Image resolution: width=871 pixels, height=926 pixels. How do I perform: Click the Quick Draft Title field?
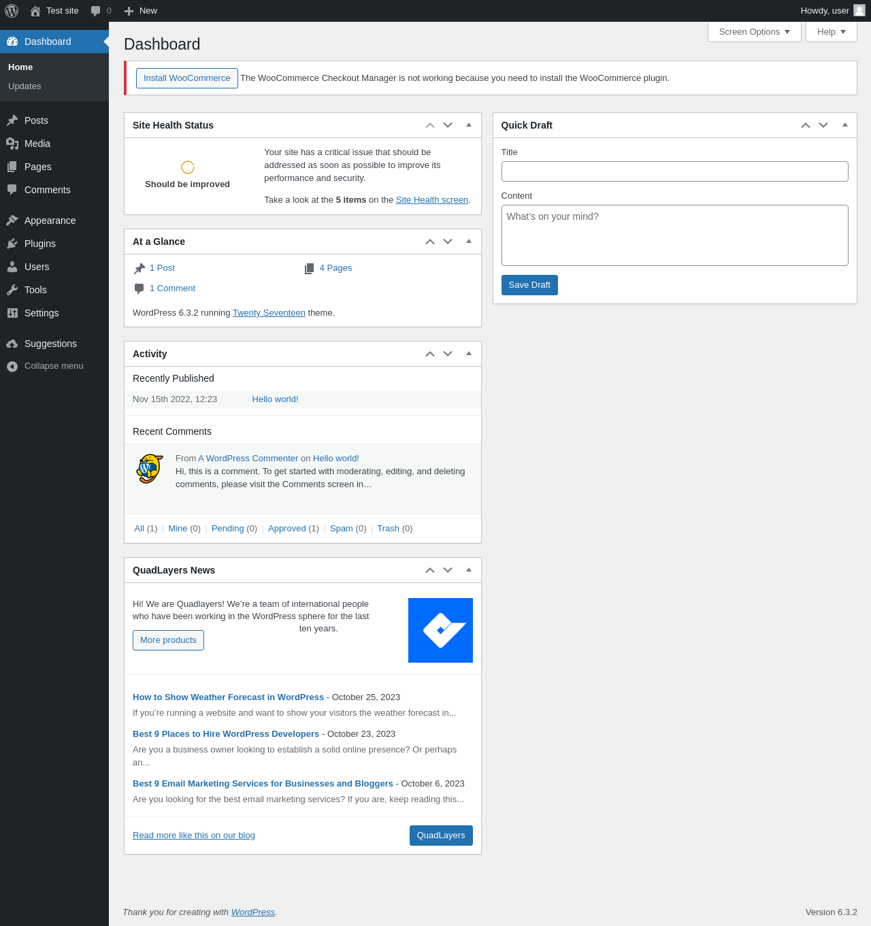(674, 171)
